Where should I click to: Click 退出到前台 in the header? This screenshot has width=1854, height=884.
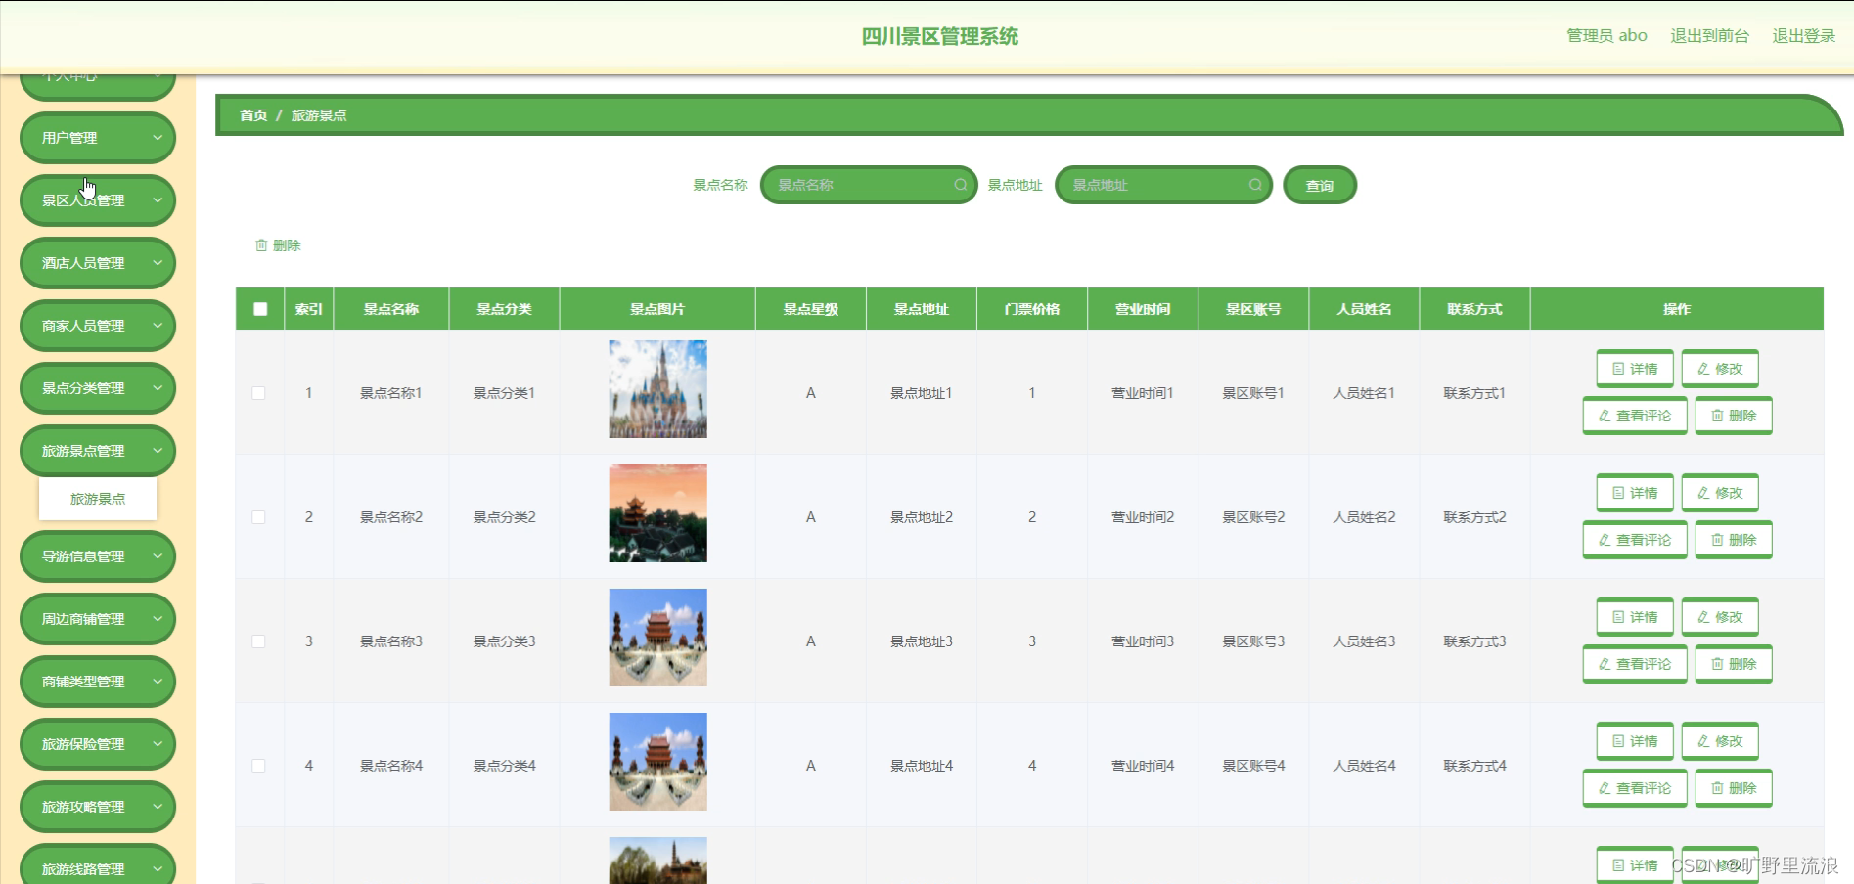coord(1709,36)
